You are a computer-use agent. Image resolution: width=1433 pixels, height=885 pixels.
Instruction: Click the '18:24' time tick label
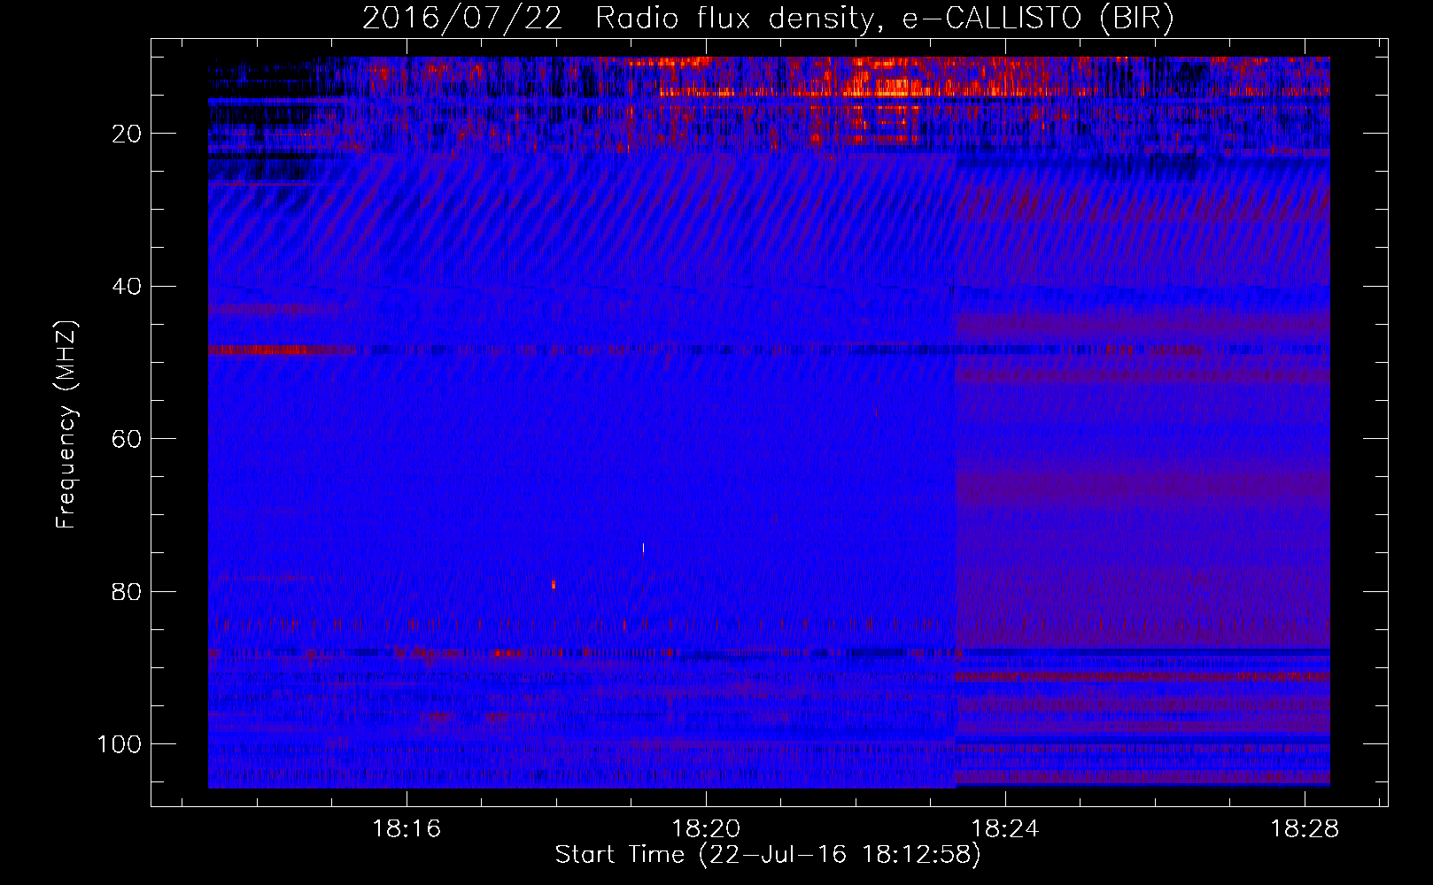(1005, 829)
